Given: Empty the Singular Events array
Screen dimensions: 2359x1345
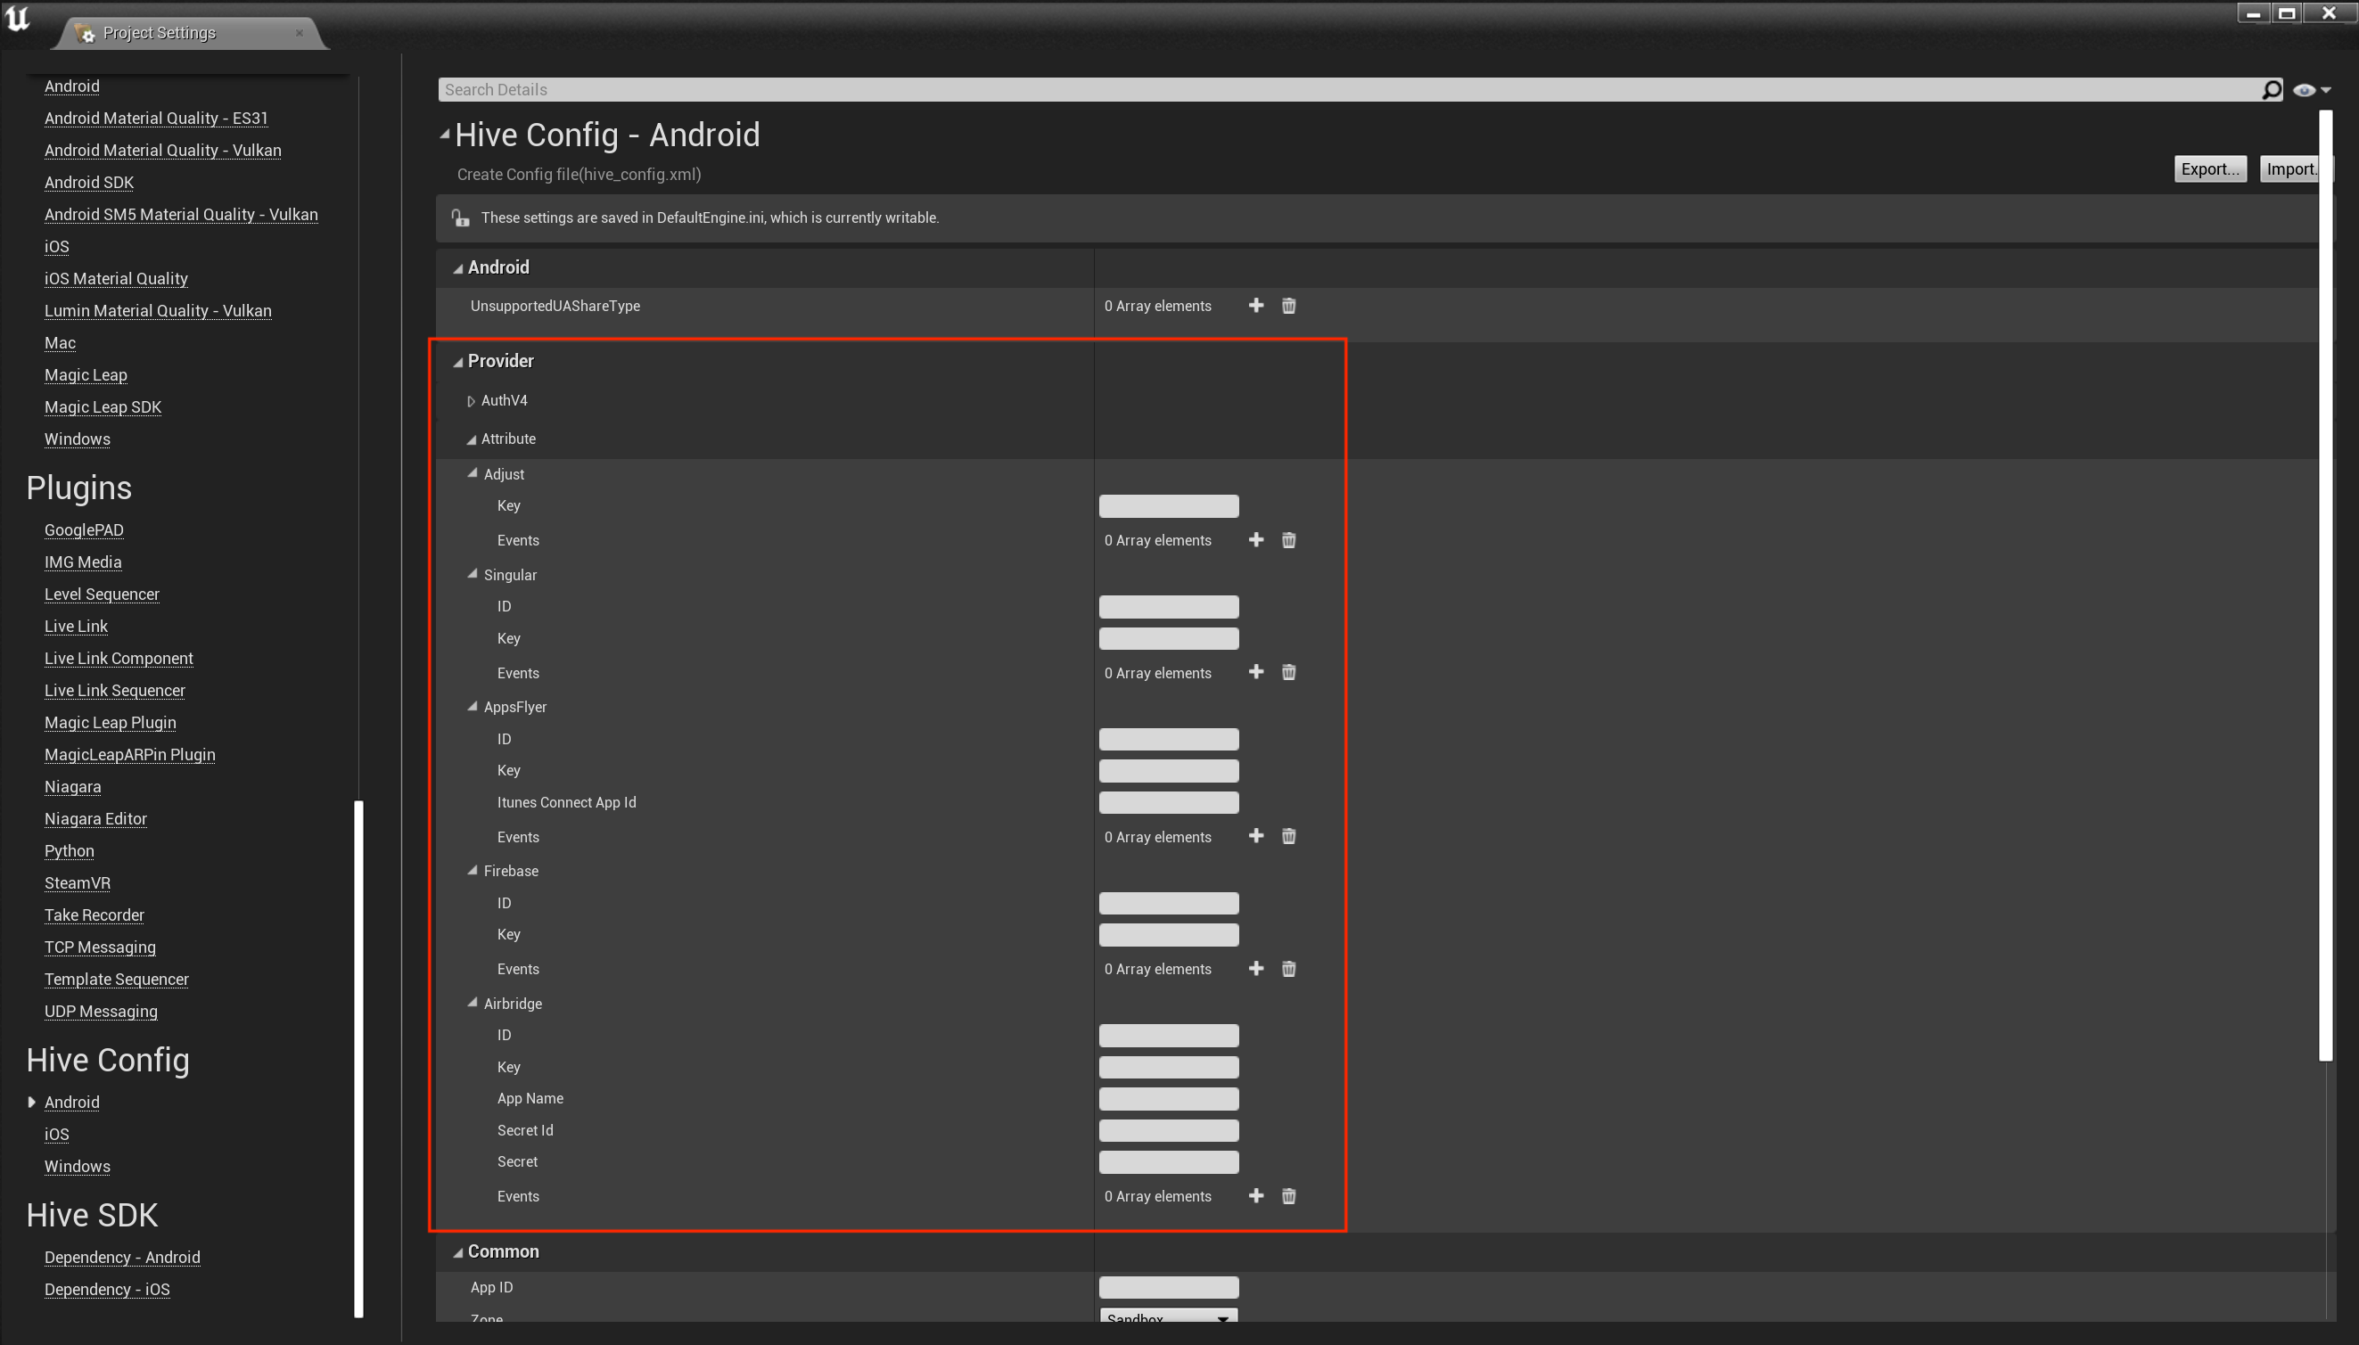Looking at the screenshot, I should [x=1289, y=672].
